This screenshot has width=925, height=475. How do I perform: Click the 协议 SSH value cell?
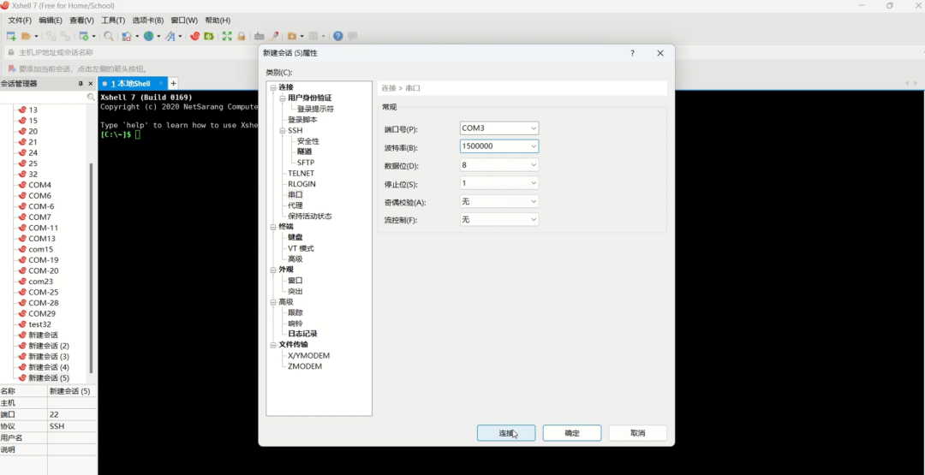point(71,426)
